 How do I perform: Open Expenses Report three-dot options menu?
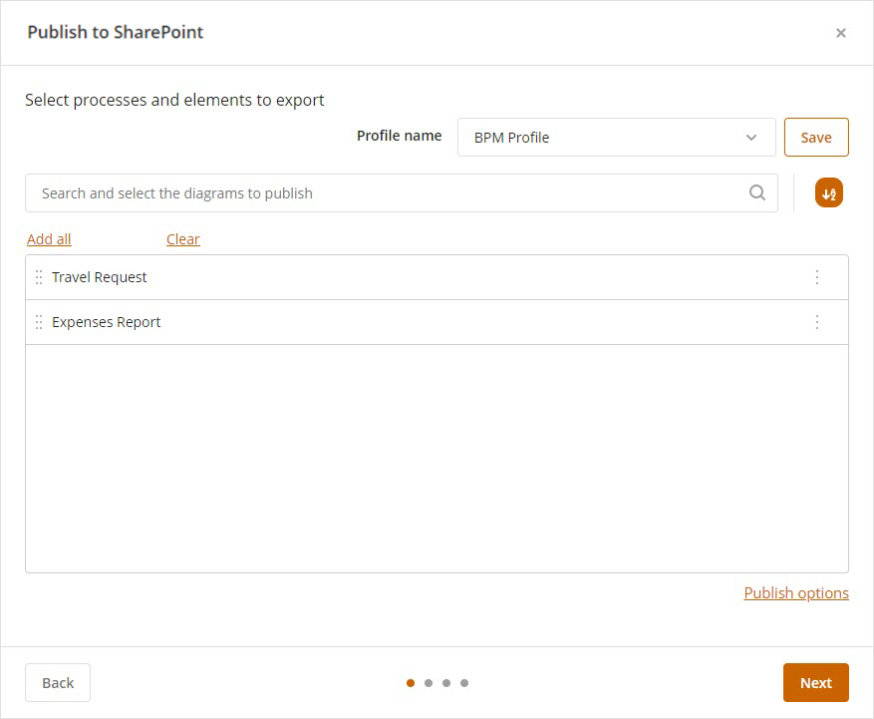[817, 322]
